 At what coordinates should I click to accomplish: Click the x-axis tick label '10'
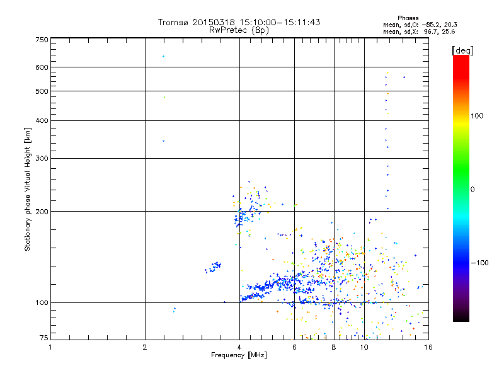coord(364,347)
